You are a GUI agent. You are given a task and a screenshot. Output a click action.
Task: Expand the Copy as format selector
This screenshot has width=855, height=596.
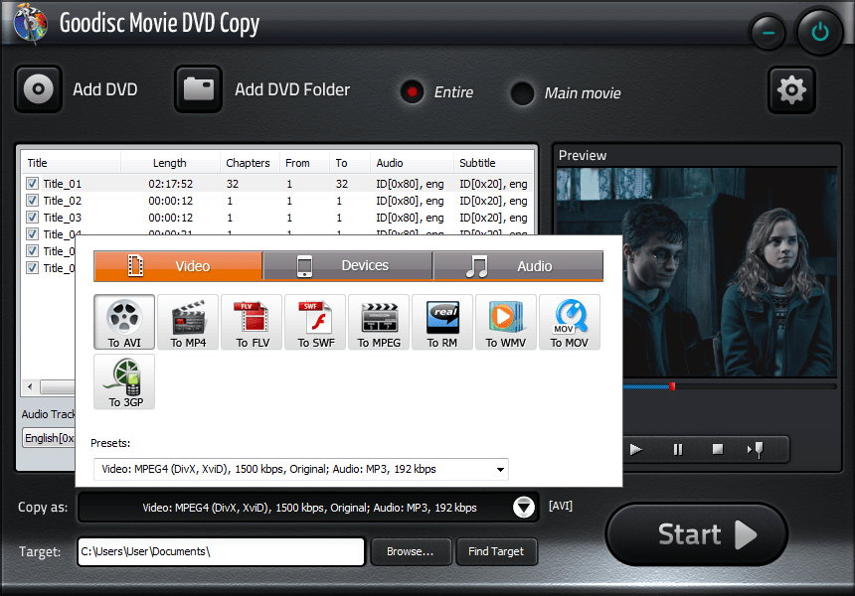point(524,507)
